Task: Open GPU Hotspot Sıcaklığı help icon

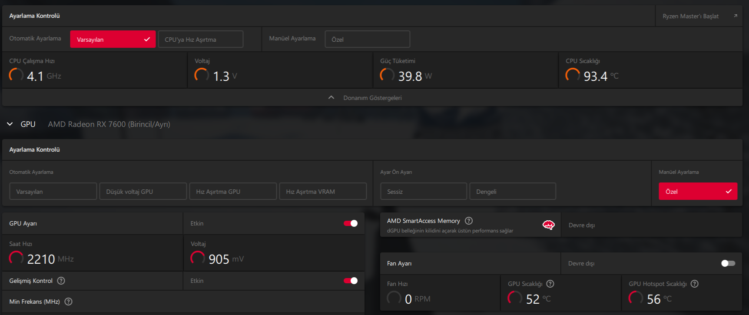Action: 694,284
